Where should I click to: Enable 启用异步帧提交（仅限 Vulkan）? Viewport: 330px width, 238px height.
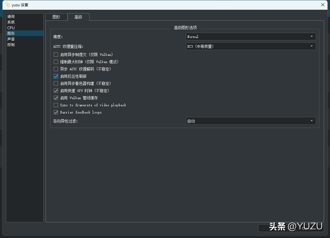(x=56, y=54)
